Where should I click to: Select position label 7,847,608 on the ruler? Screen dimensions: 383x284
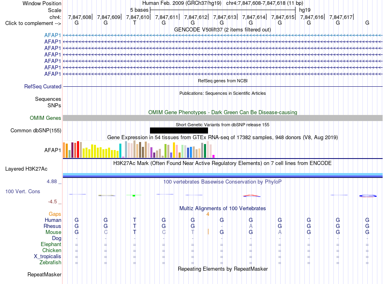[x=79, y=17]
